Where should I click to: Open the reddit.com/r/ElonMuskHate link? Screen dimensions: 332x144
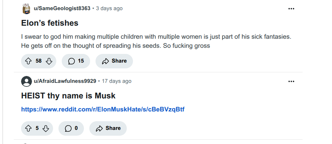pyautogui.click(x=103, y=109)
